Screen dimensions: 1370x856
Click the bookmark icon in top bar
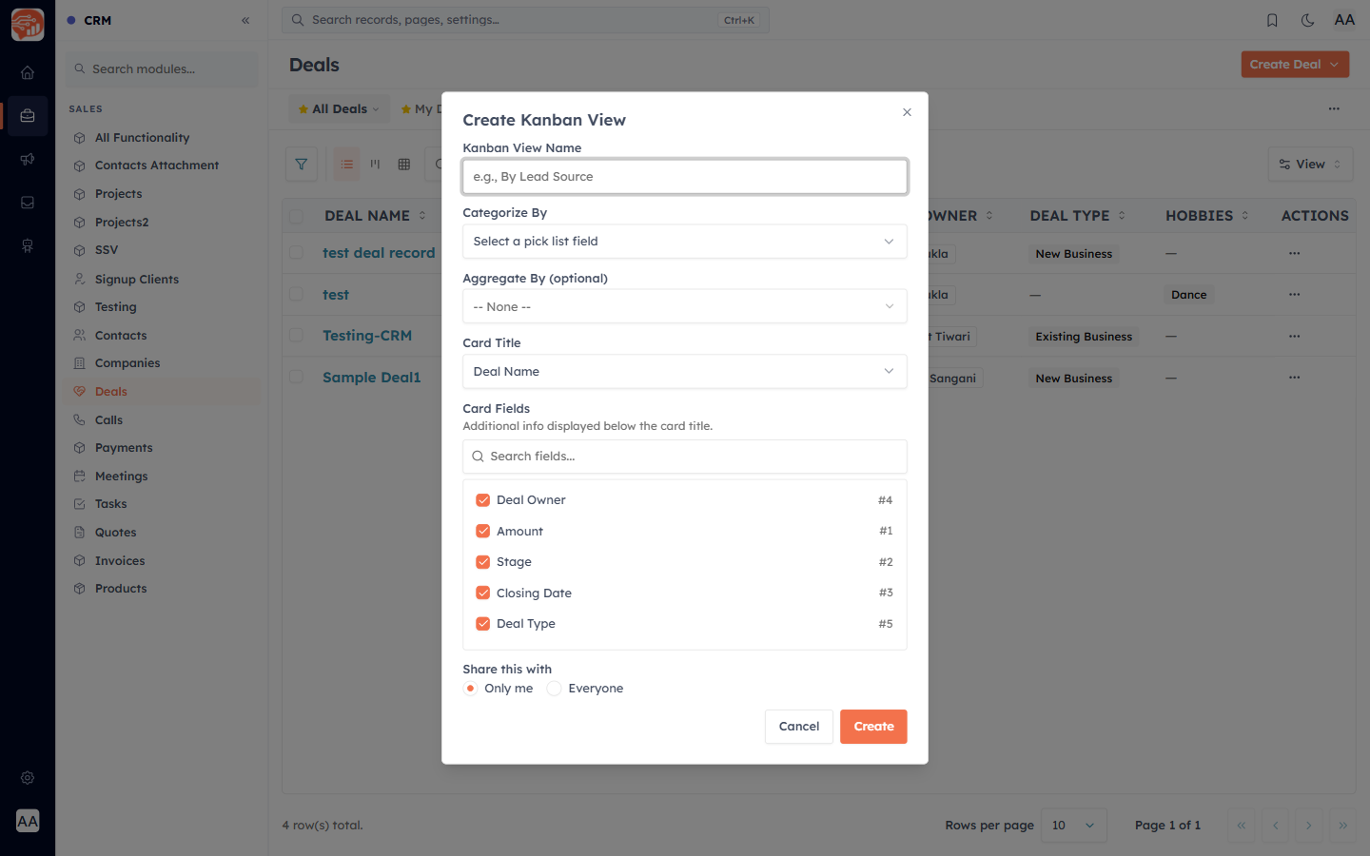tap(1272, 20)
